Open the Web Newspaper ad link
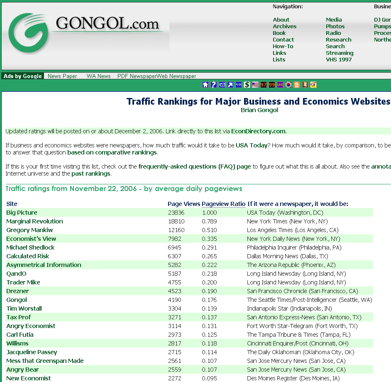391x382 pixels. pos(176,76)
